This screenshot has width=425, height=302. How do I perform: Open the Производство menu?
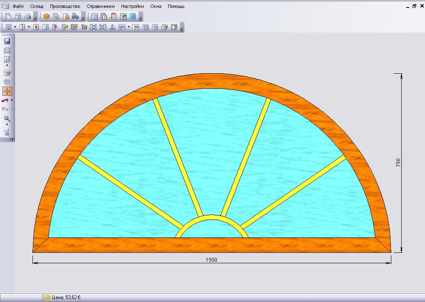pyautogui.click(x=65, y=6)
